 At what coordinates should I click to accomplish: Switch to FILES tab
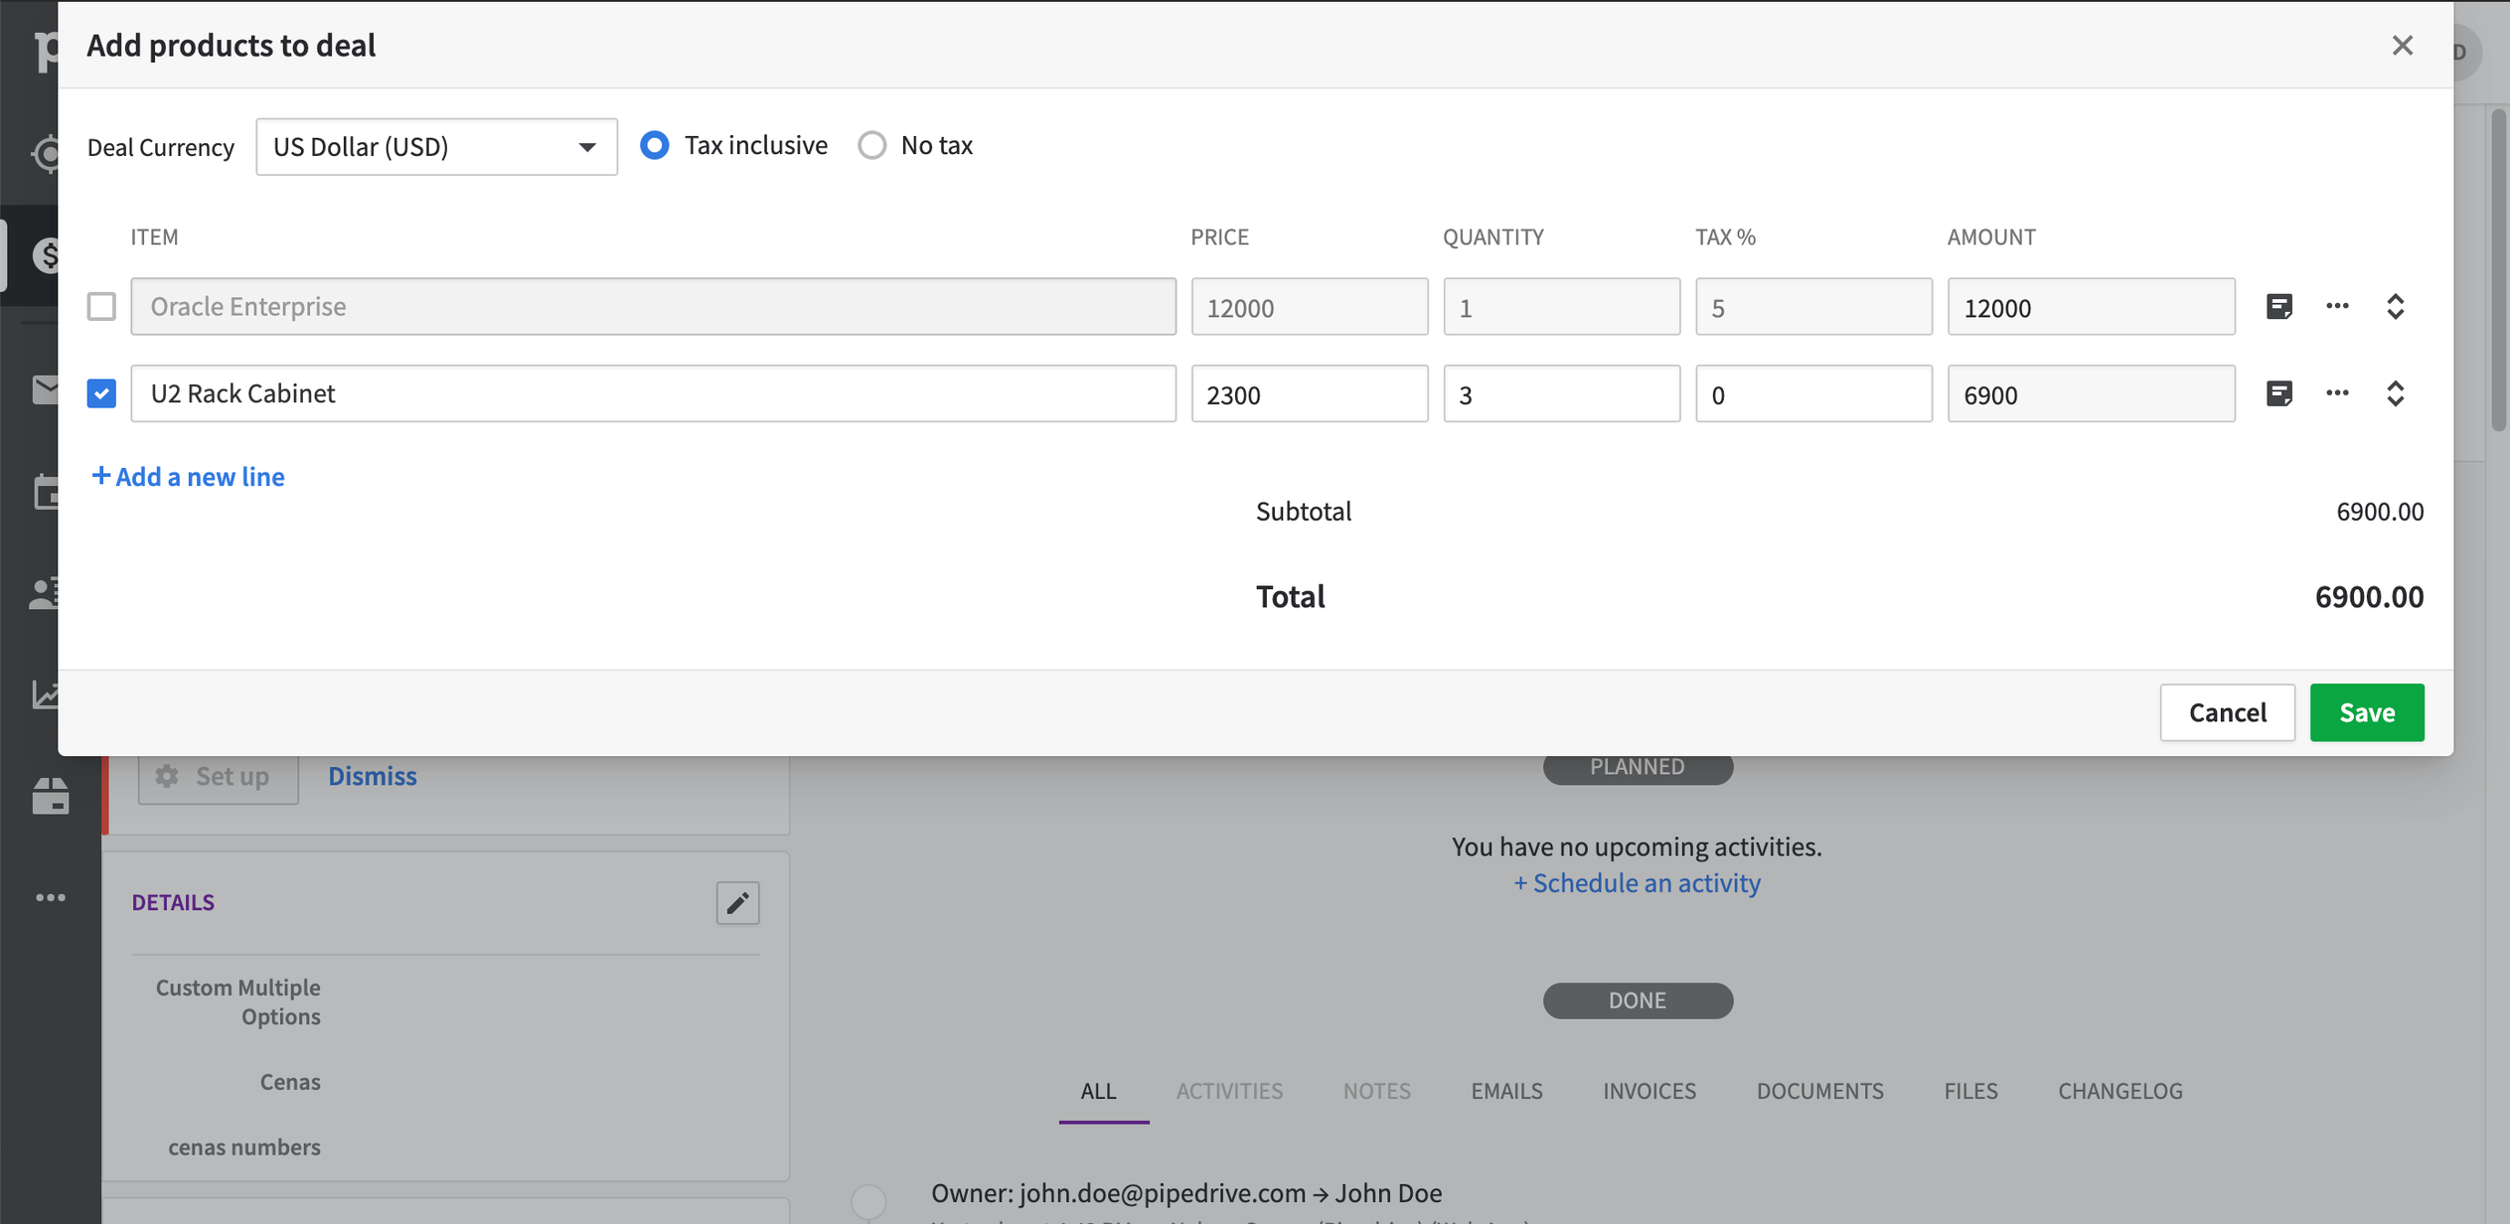point(1970,1091)
